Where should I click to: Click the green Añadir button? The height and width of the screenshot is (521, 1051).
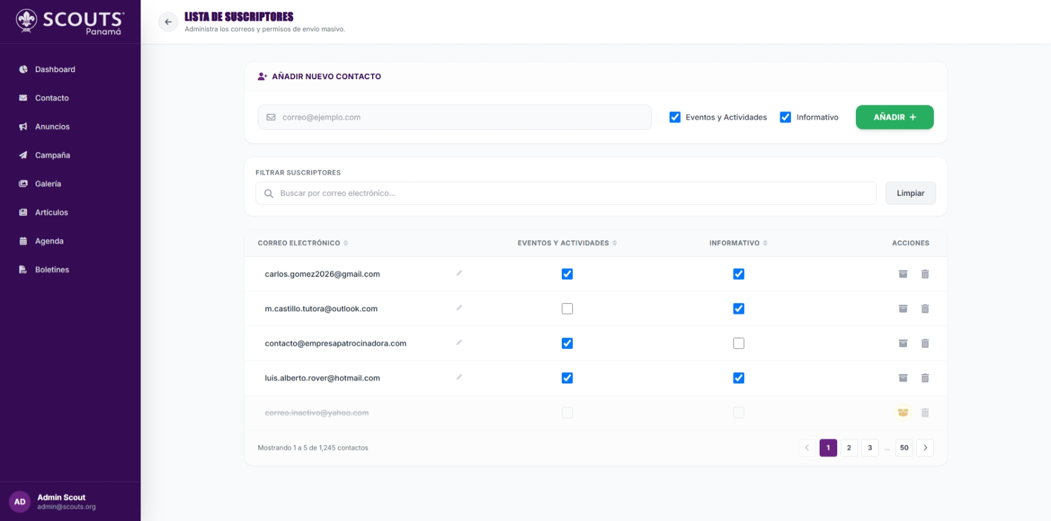(x=895, y=117)
